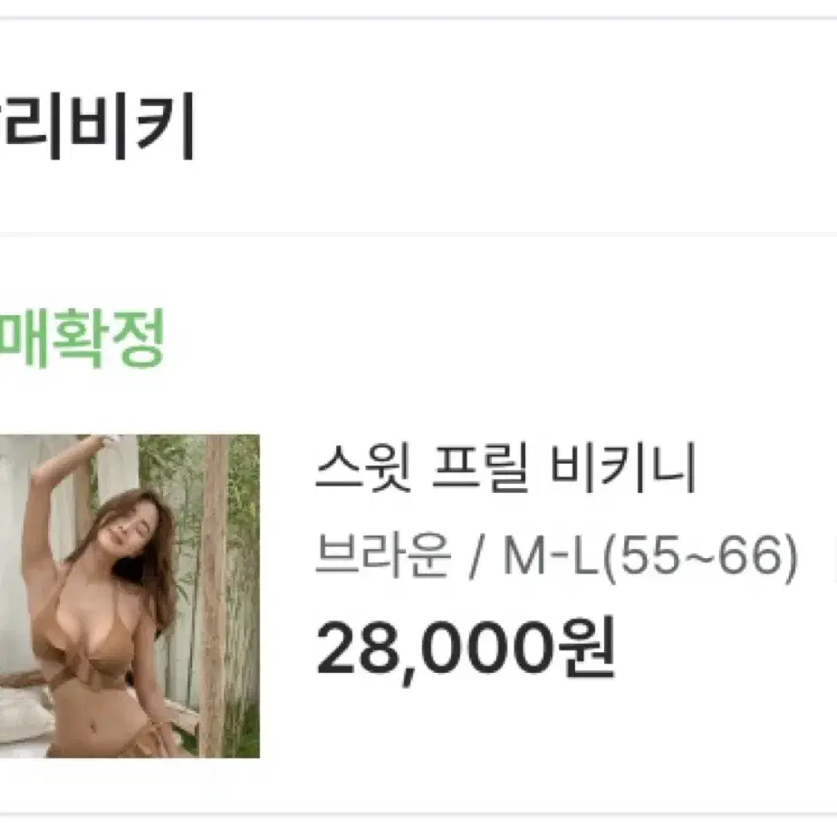This screenshot has width=837, height=837.
Task: Open the 스윗 프릴 비키니 product title
Action: coord(505,468)
